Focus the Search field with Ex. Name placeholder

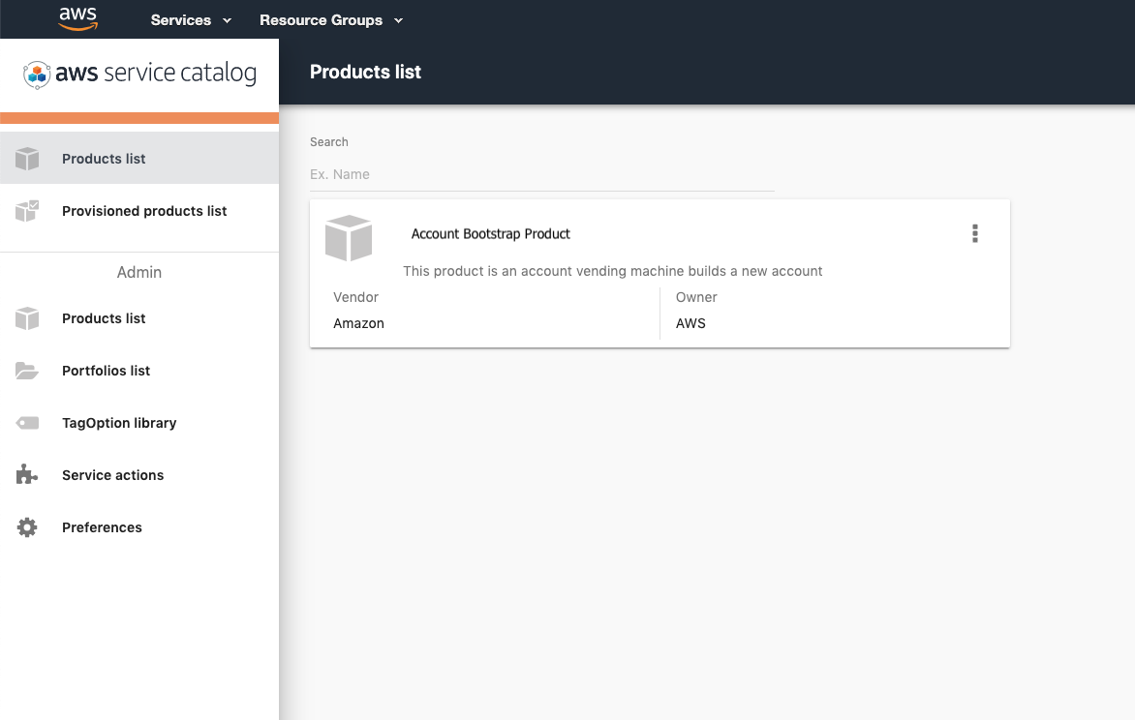542,174
